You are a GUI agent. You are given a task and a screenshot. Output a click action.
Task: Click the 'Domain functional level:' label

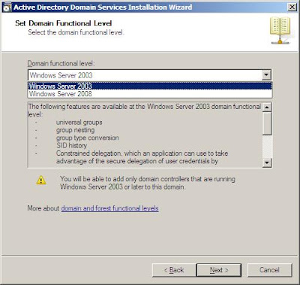click(61, 64)
